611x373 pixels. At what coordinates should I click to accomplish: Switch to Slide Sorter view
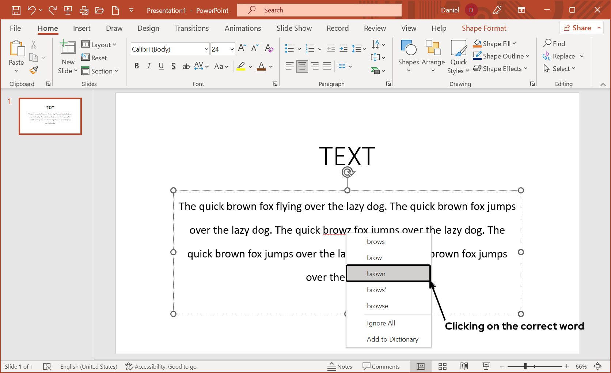pyautogui.click(x=442, y=366)
